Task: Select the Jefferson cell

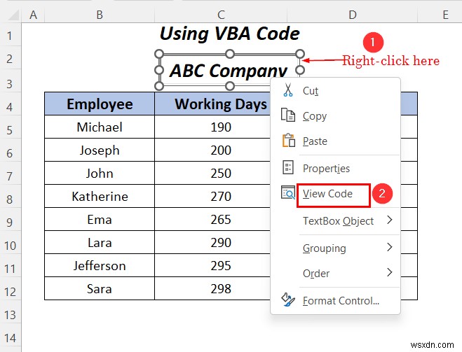Action: 100,265
